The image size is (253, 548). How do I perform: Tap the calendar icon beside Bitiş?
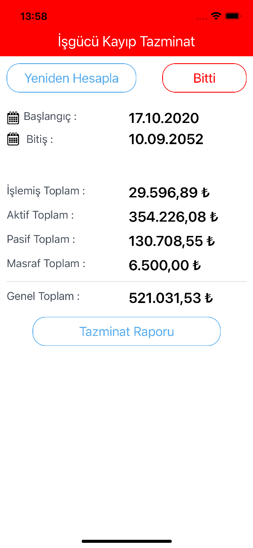[13, 139]
